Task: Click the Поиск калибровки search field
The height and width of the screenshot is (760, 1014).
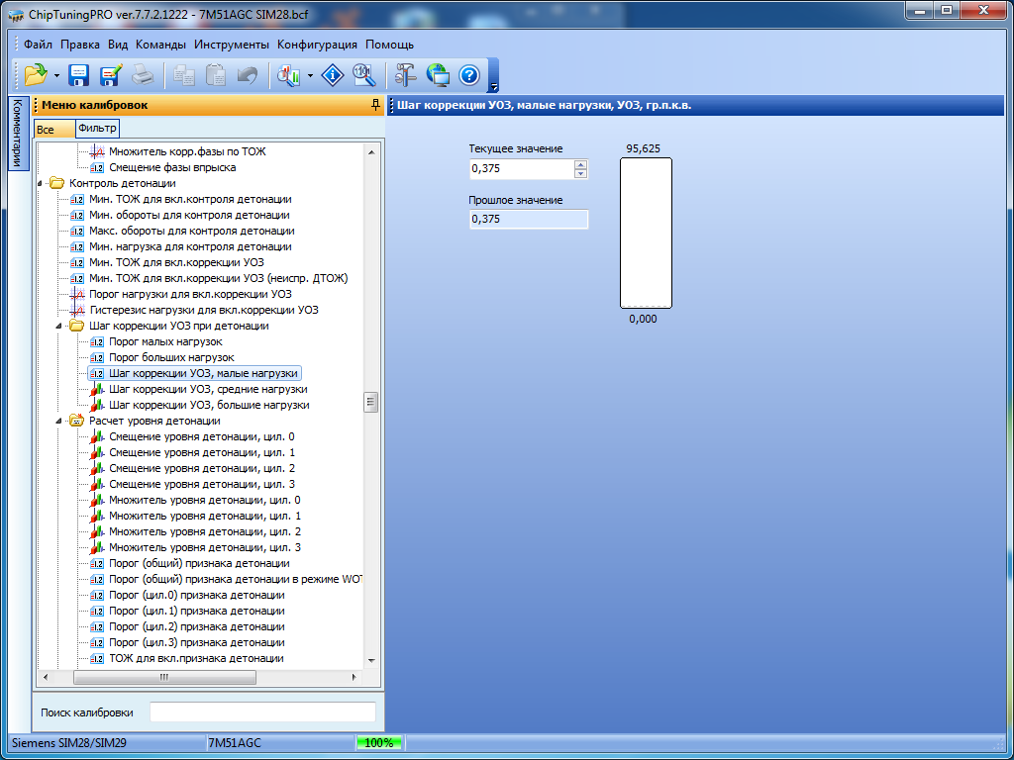Action: [262, 712]
